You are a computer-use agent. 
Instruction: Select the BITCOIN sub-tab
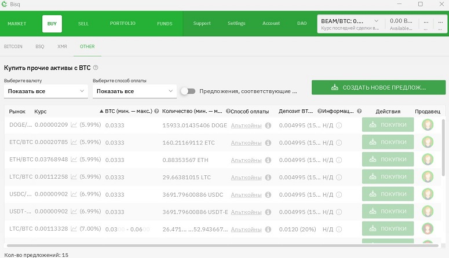coord(13,46)
